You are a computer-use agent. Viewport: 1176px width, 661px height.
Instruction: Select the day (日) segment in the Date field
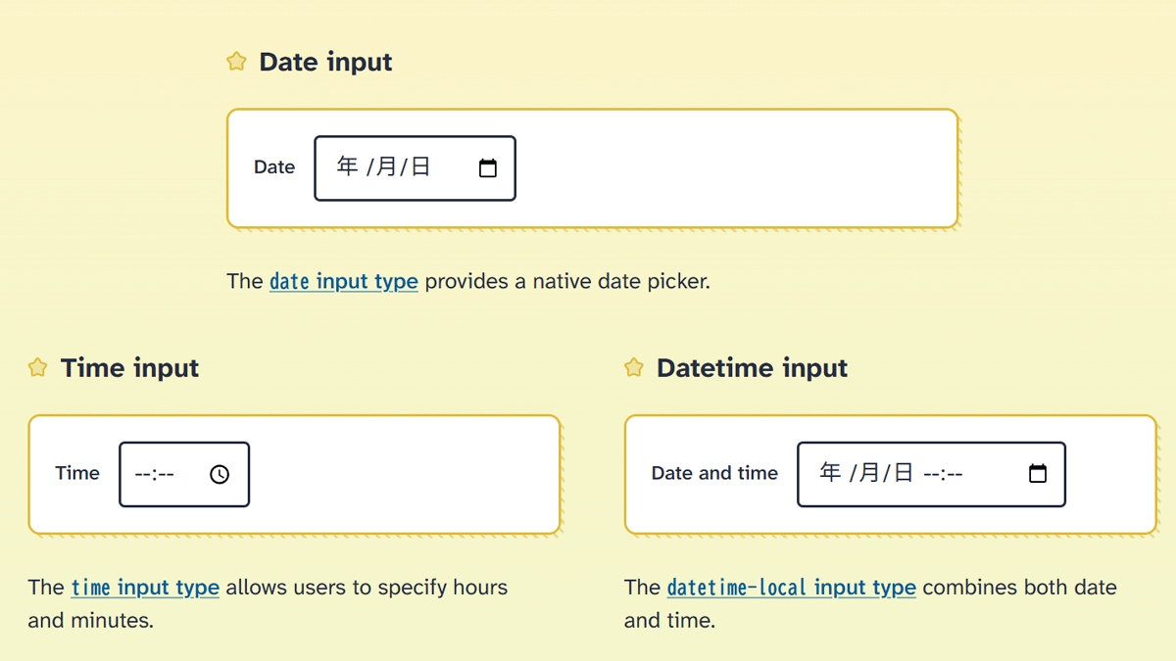pyautogui.click(x=420, y=167)
